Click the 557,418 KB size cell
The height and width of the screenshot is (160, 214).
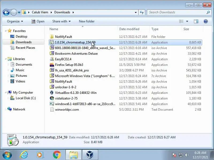[x=193, y=48]
